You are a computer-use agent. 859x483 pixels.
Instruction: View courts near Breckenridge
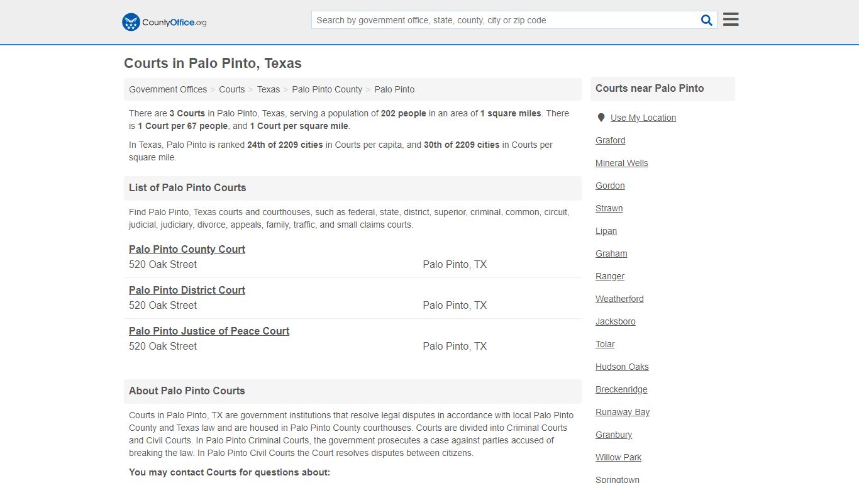621,389
